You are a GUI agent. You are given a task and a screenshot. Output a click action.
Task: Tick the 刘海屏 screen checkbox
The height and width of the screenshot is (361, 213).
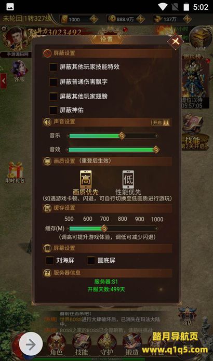pos(50,260)
